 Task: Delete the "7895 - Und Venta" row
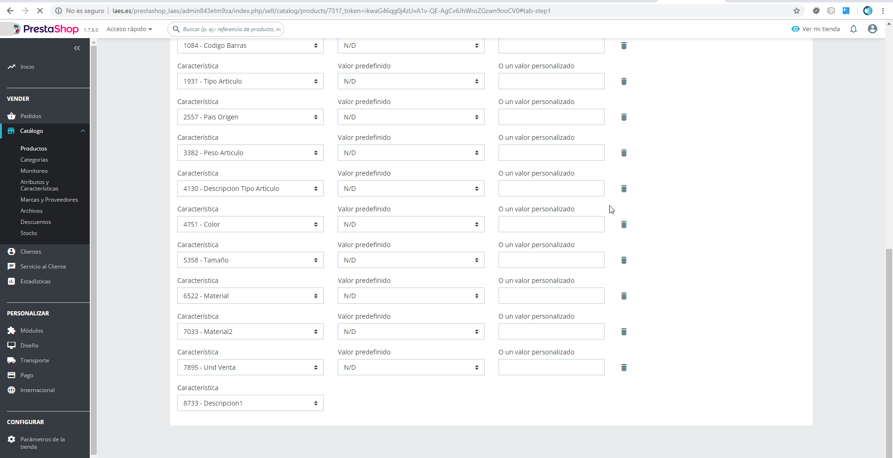(x=624, y=367)
